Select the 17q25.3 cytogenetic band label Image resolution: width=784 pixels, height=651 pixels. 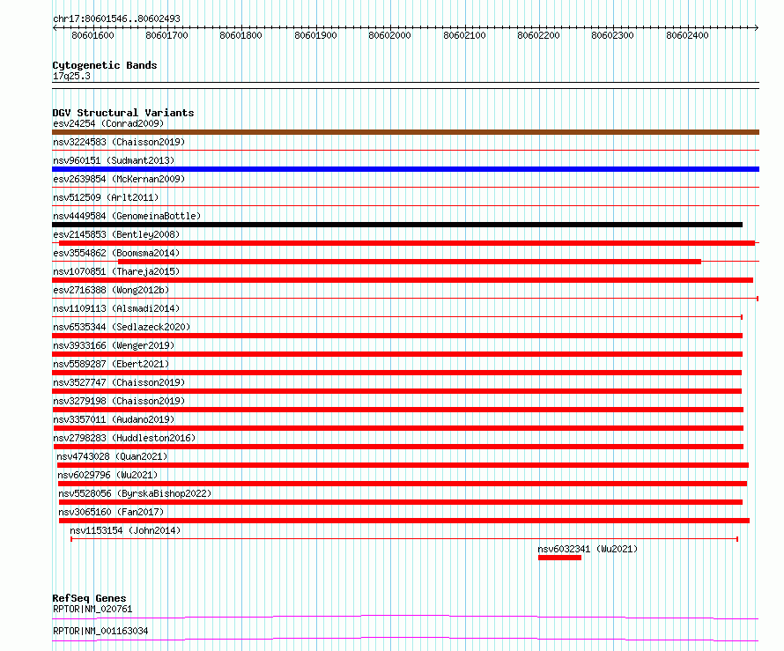coord(71,77)
